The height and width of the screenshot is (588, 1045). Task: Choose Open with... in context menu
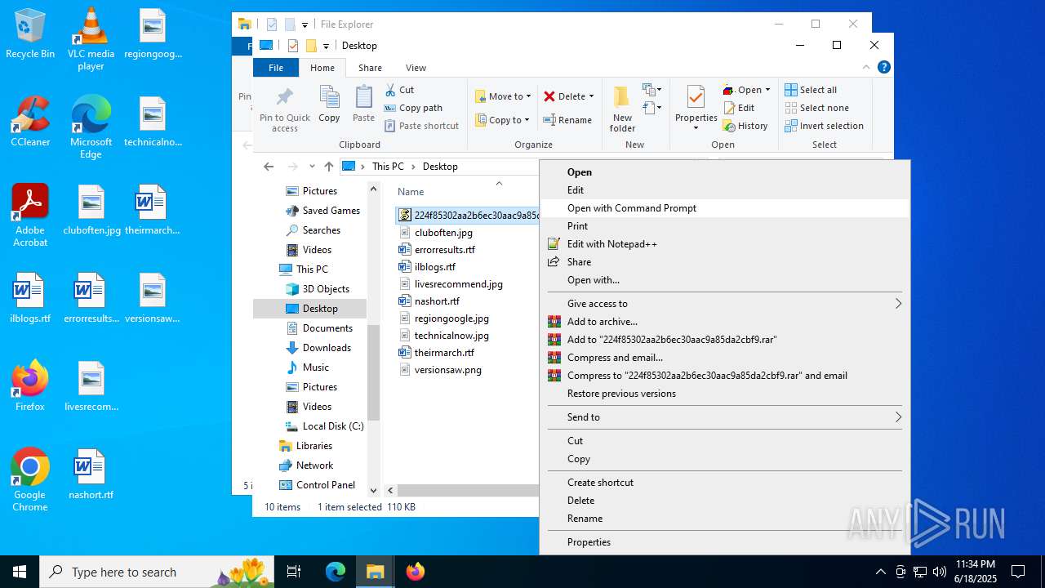pyautogui.click(x=725, y=280)
